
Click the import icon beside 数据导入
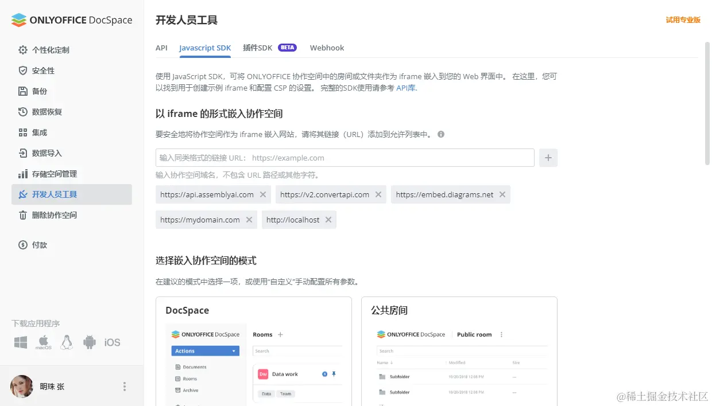click(x=23, y=153)
